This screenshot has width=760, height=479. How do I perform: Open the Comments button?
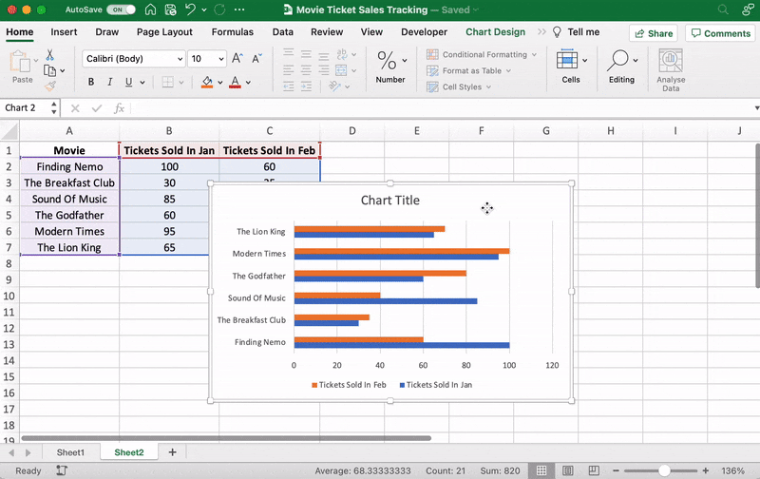point(721,33)
